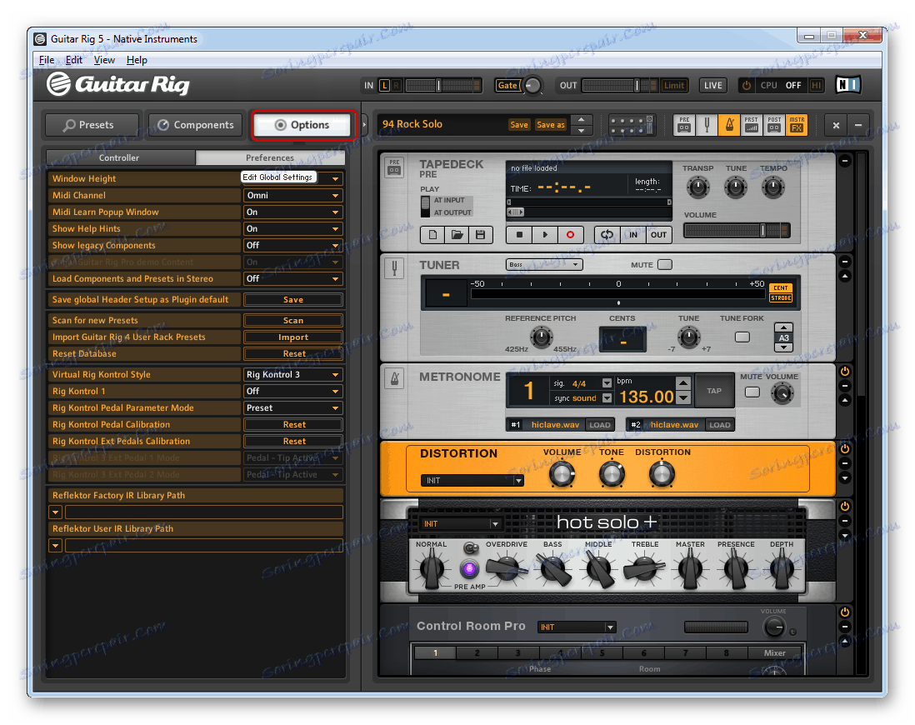Switch to the Controller sub-tab

(120, 157)
